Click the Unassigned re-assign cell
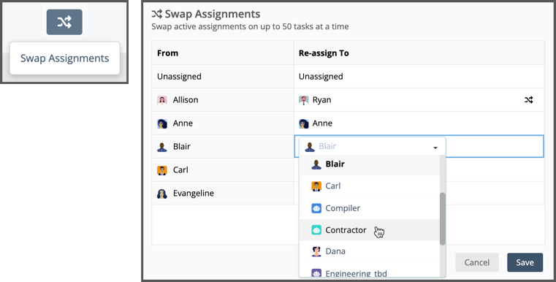 pyautogui.click(x=419, y=77)
